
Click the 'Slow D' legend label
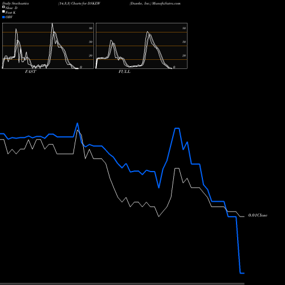coord(11,8)
